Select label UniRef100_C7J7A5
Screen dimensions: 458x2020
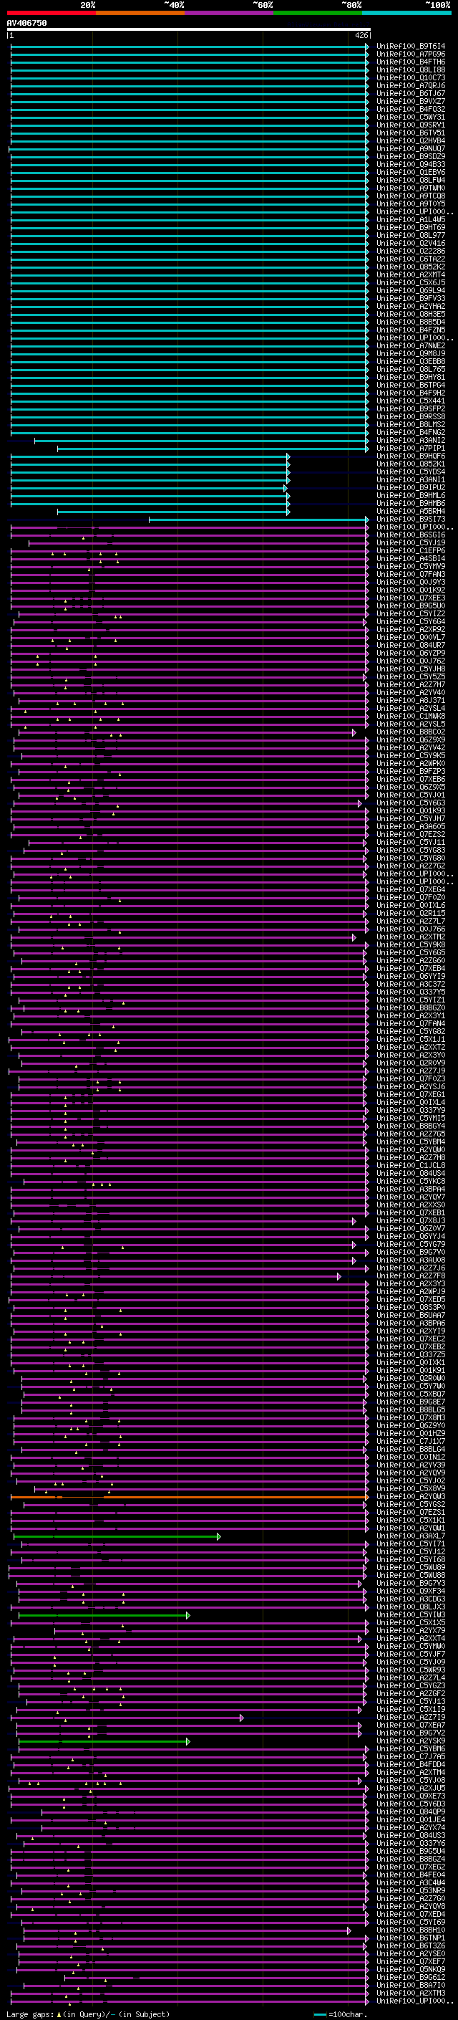411,1756
